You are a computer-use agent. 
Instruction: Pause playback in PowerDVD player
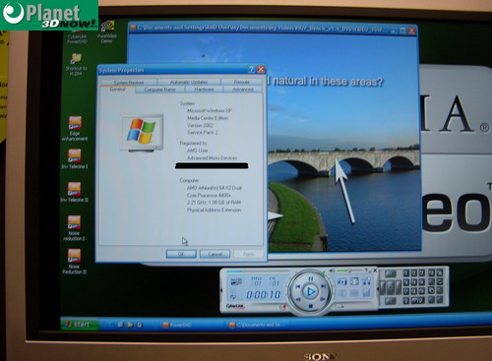coord(311,278)
